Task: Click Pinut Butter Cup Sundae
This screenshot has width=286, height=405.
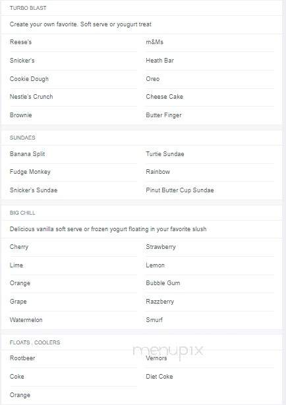Action: (180, 190)
